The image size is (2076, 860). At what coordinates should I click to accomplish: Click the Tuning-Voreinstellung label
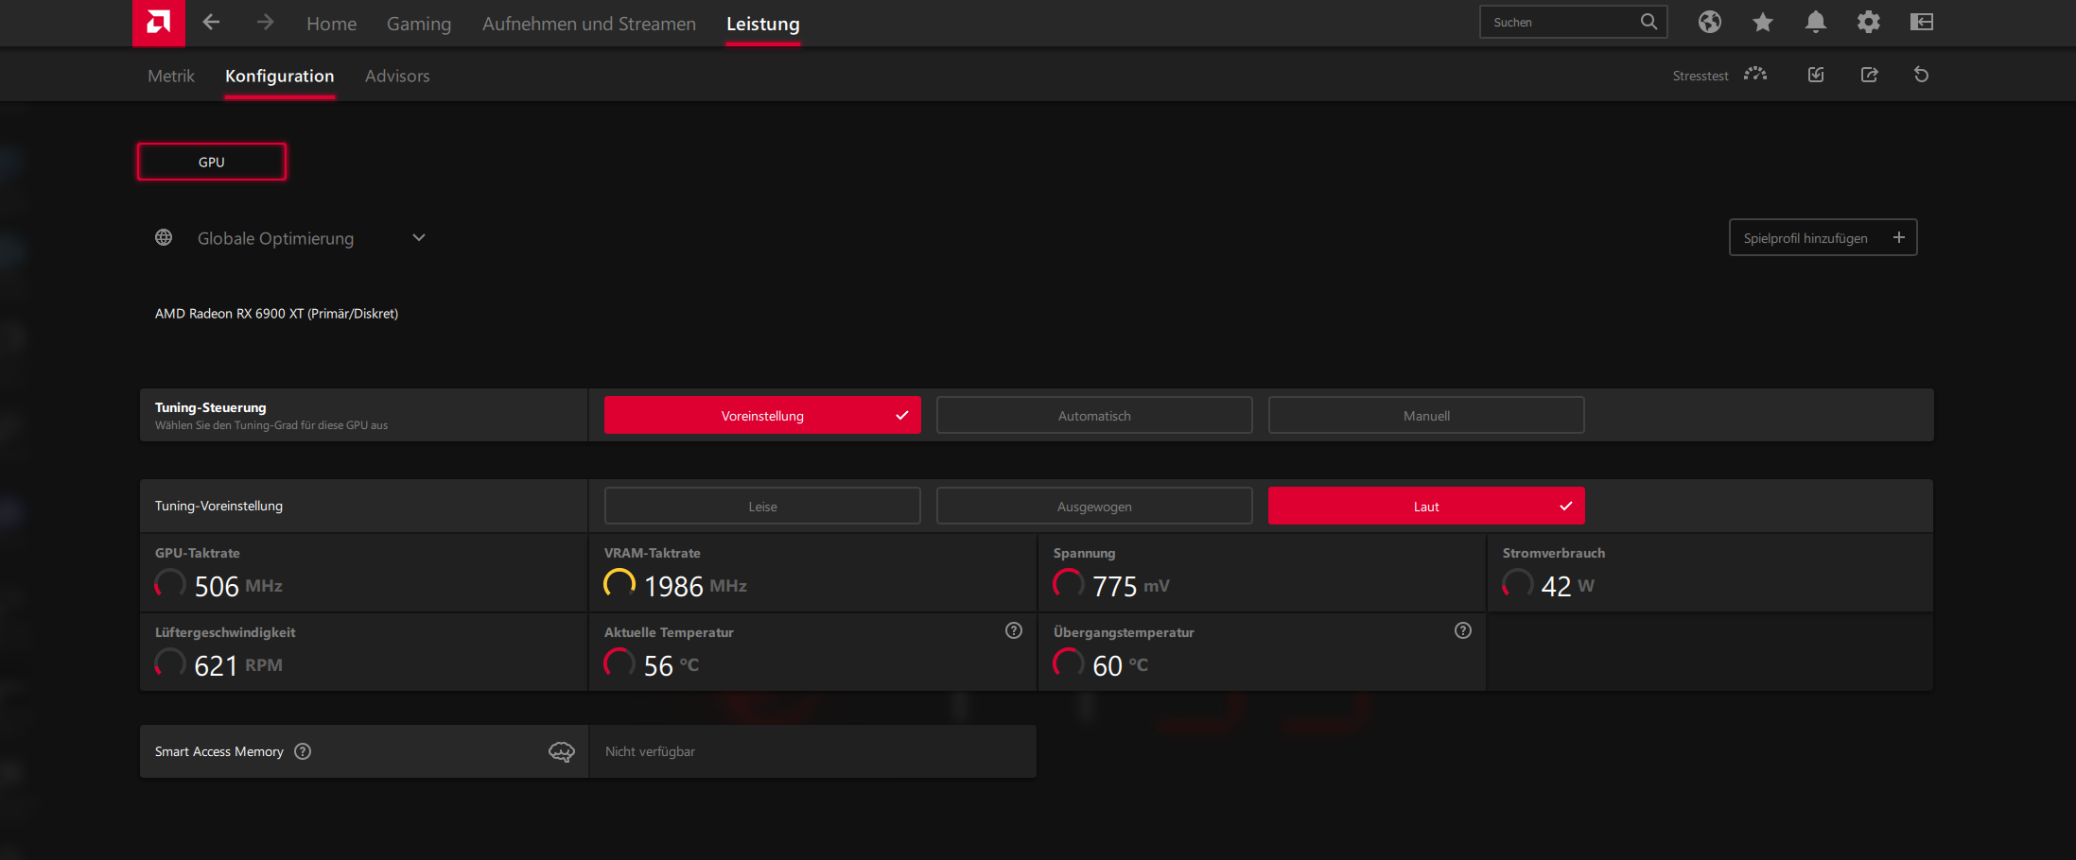point(218,506)
